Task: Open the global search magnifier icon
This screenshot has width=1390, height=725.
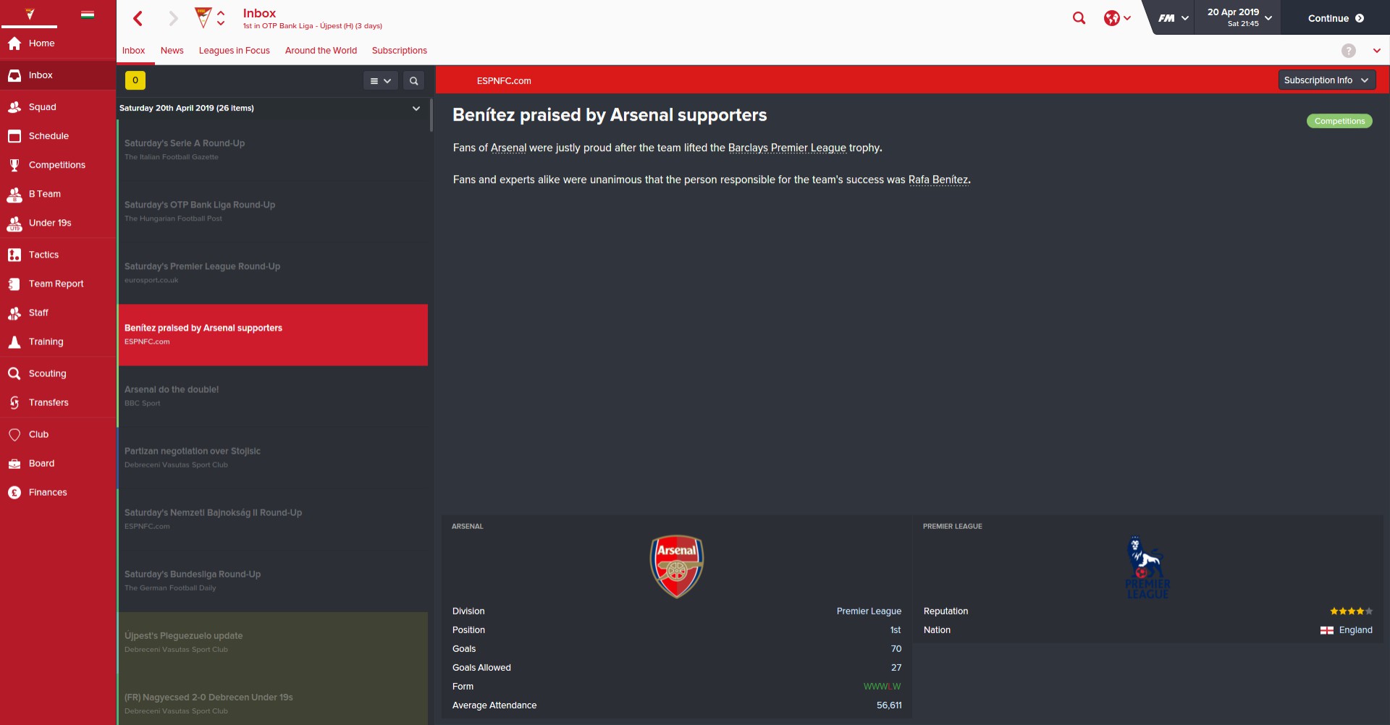Action: coord(1079,18)
